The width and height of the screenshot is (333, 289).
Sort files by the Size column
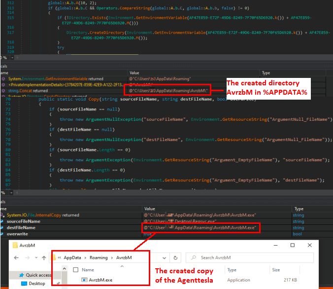click(276, 270)
